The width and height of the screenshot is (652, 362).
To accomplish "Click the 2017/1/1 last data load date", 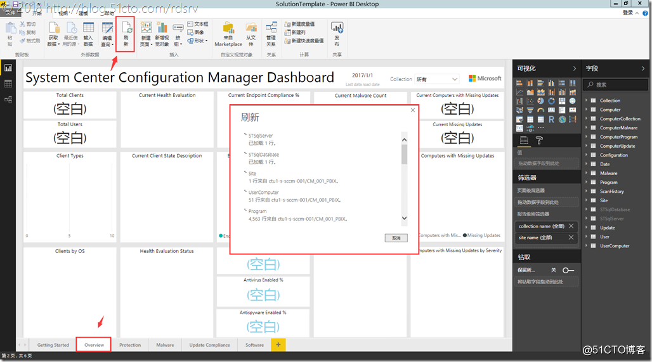I will (x=363, y=75).
